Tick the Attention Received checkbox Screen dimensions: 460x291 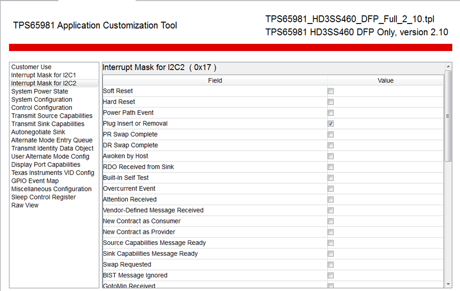click(x=331, y=200)
